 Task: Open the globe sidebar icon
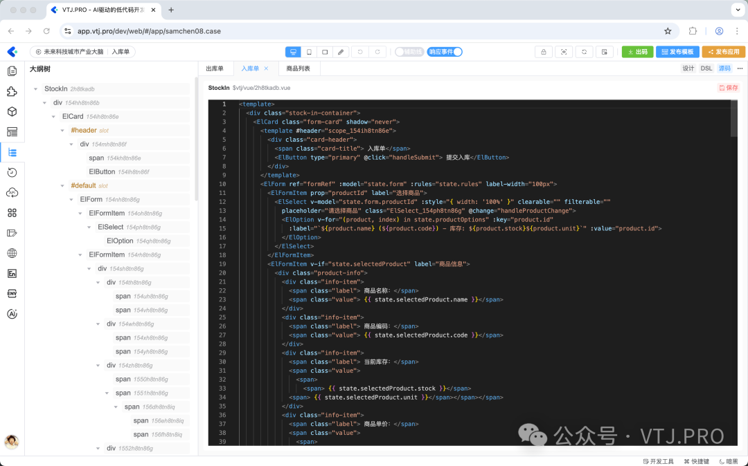click(x=12, y=253)
